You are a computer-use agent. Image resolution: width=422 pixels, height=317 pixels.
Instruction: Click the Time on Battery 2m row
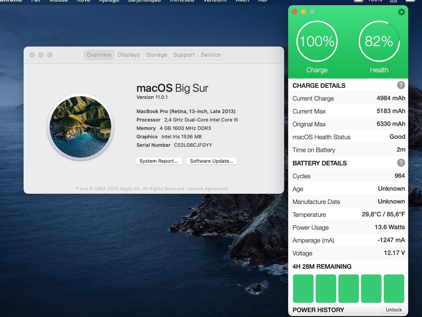pyautogui.click(x=348, y=150)
